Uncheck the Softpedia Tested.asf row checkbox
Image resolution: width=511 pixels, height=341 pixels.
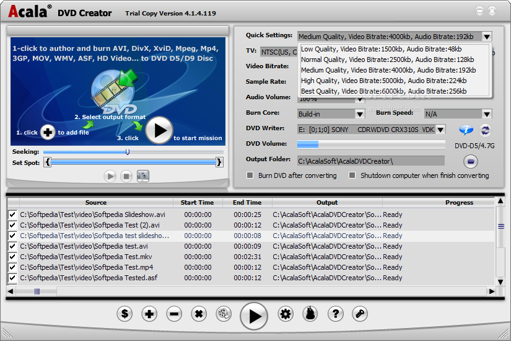pyautogui.click(x=12, y=278)
